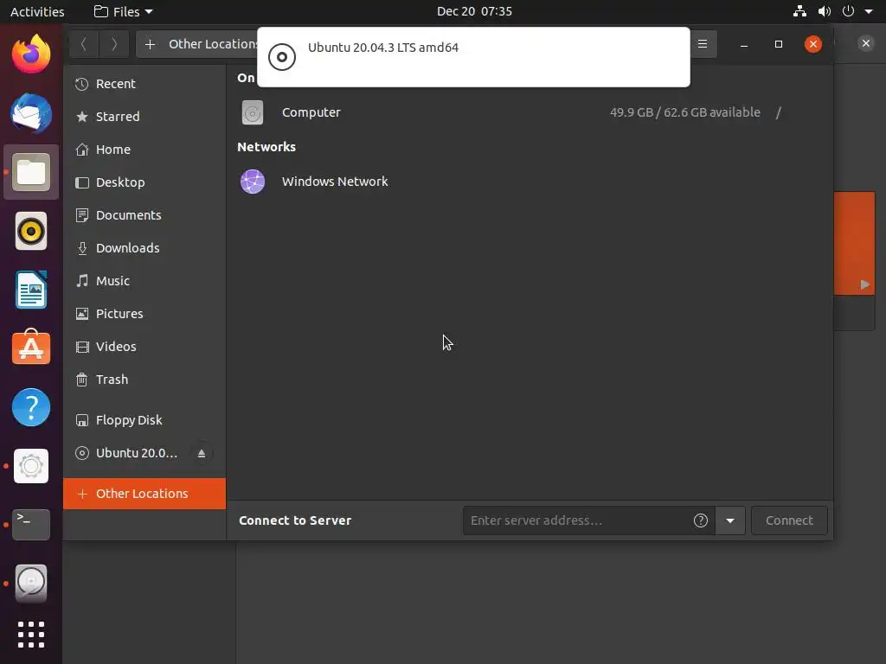Go to Home in the sidebar

tap(144, 150)
